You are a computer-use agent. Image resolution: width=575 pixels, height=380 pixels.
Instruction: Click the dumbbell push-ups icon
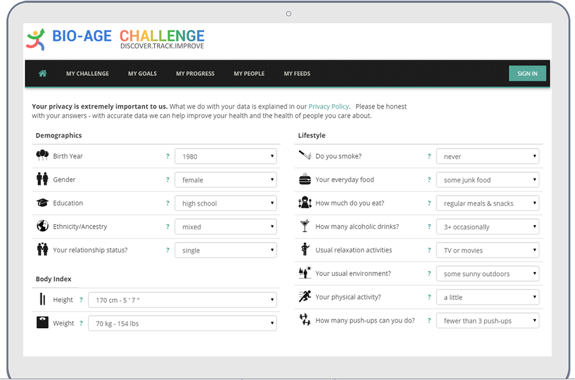(x=305, y=320)
